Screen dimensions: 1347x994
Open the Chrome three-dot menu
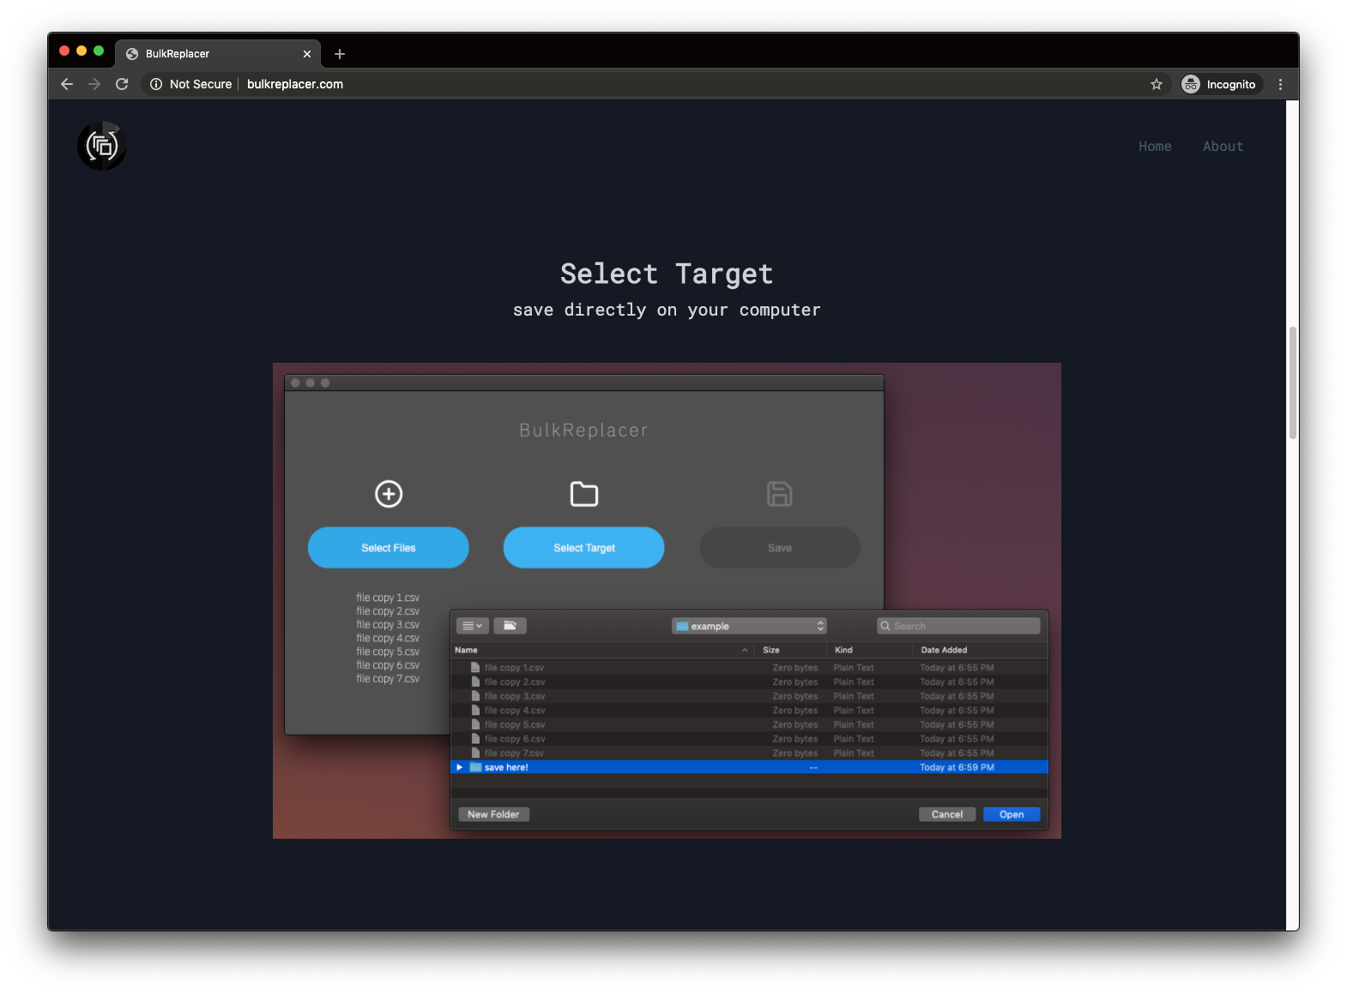[x=1280, y=84]
